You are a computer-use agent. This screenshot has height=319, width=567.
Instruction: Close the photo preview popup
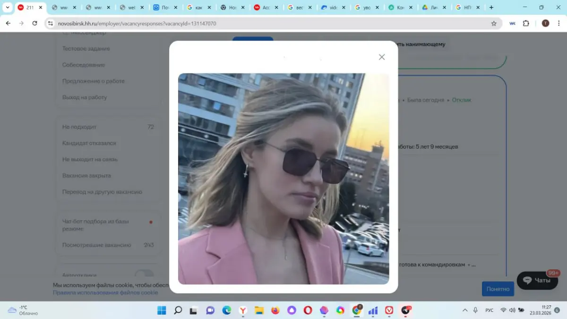382,57
